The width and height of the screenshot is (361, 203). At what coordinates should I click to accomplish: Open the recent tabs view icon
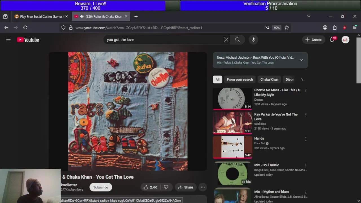tap(5, 17)
